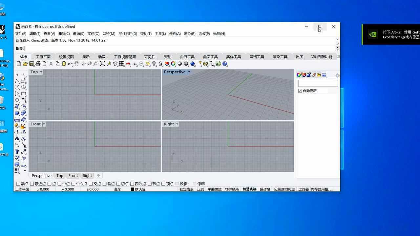The width and height of the screenshot is (420, 236).
Task: Click the four-viewport layout icon
Action: coord(122,64)
